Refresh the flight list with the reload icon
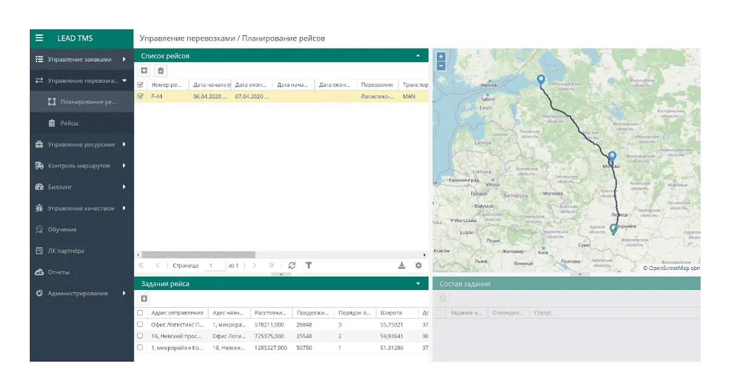 click(x=291, y=265)
